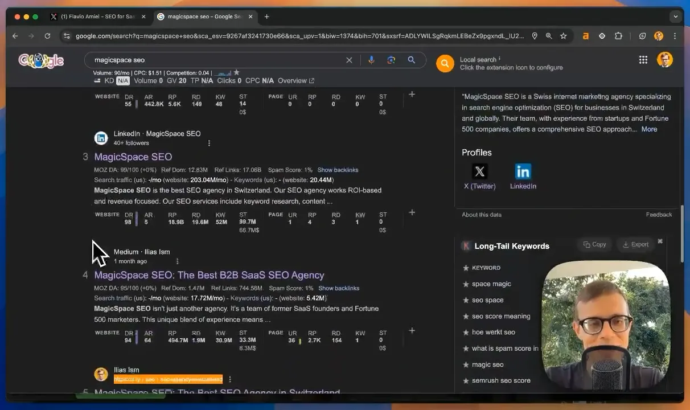Open the Medium result's three-dot menu

177,261
